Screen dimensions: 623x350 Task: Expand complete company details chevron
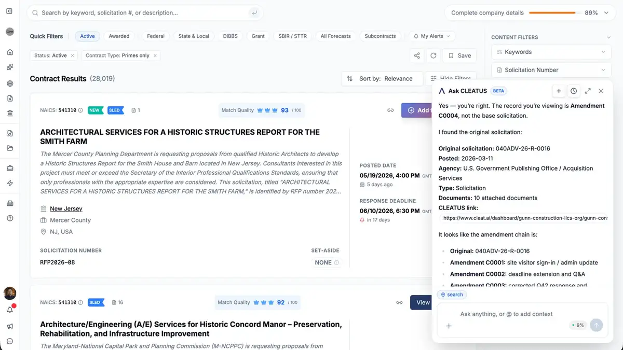coord(606,13)
